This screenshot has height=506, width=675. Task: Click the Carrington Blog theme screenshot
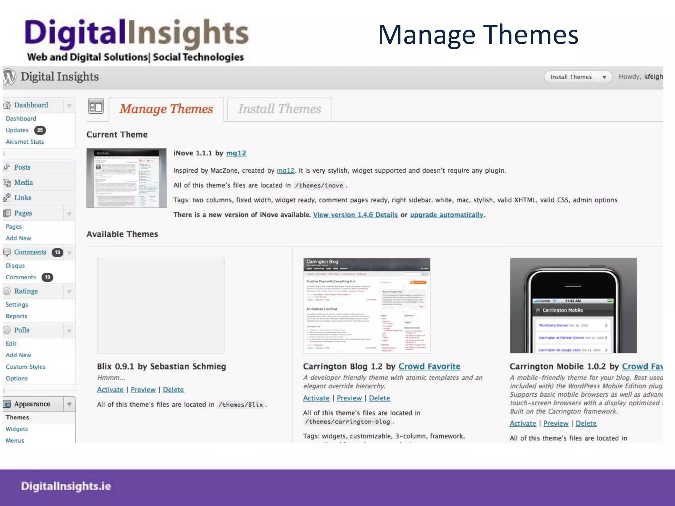tap(367, 306)
